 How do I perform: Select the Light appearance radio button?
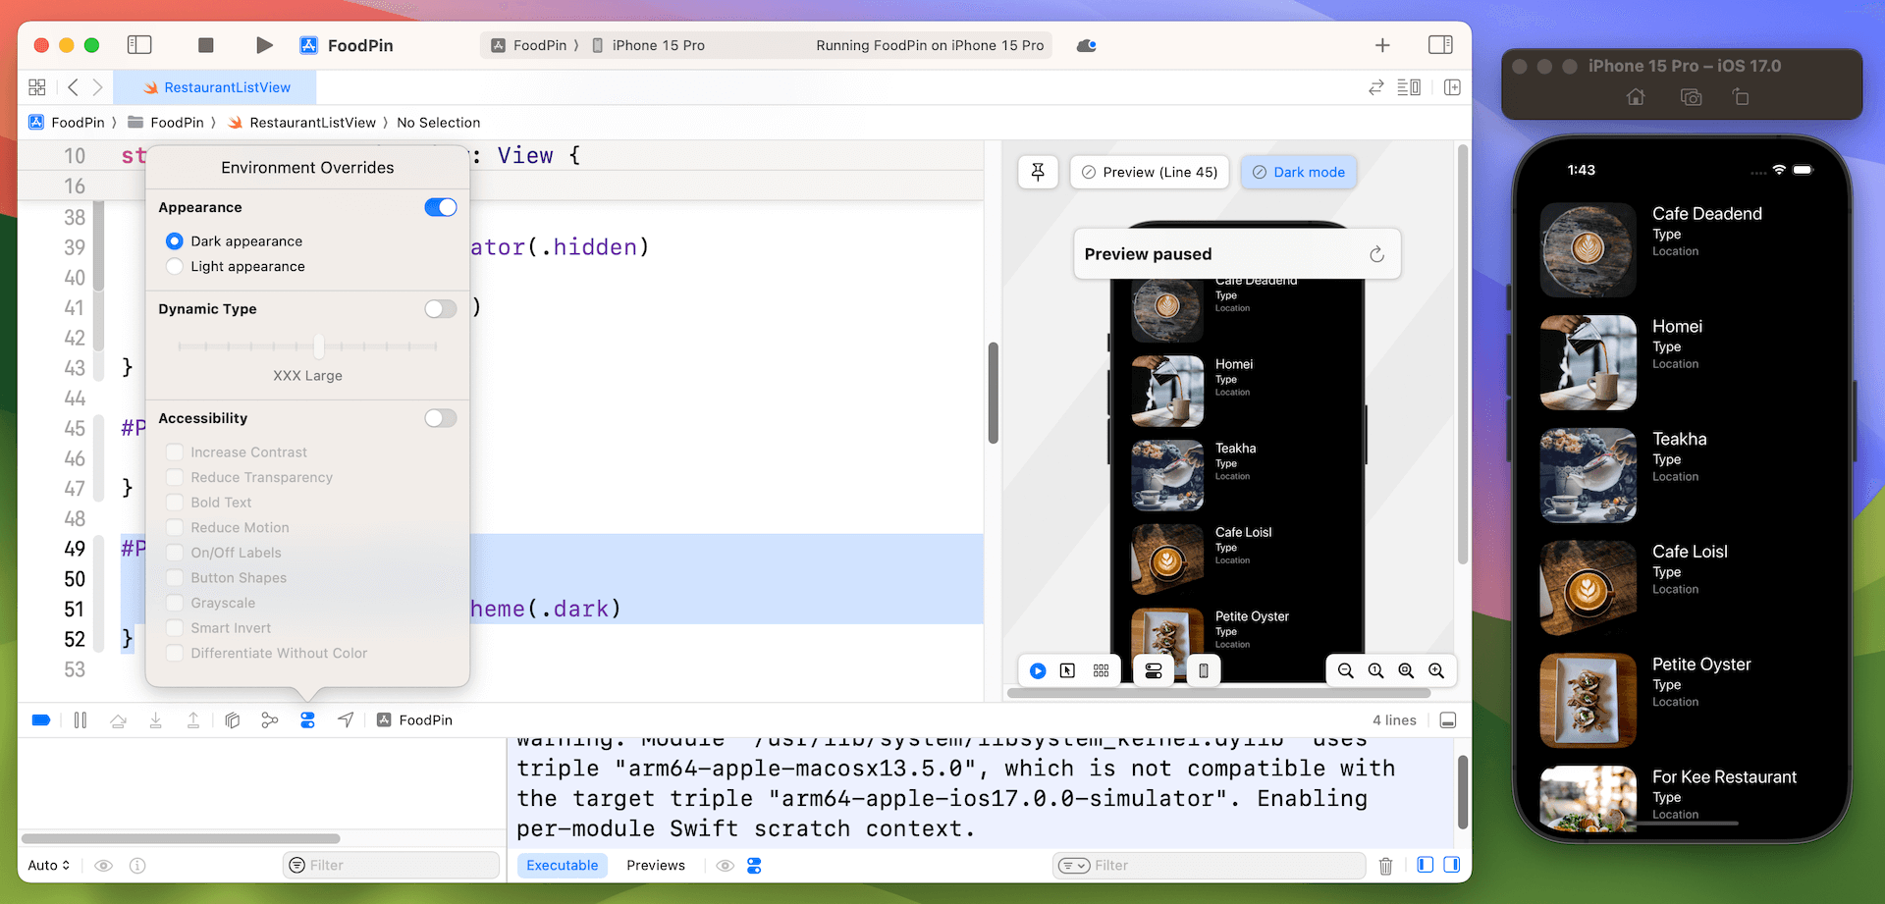tap(175, 267)
